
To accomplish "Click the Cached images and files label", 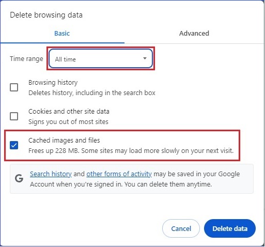I will point(64,141).
